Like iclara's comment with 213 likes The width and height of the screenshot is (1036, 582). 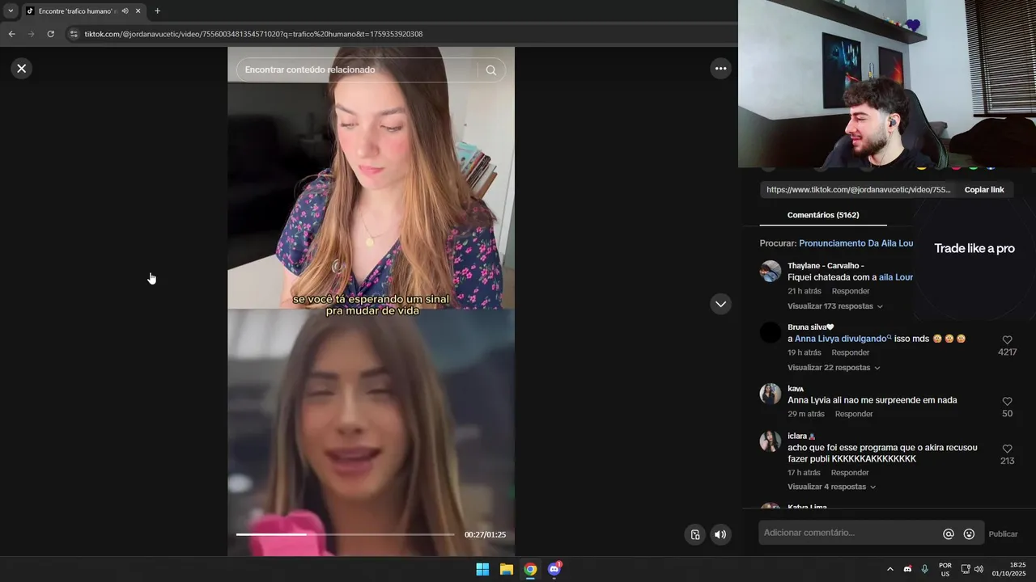point(1008,449)
